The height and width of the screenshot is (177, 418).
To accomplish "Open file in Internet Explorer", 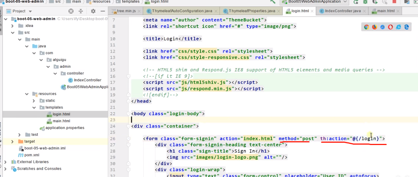I will (x=399, y=27).
